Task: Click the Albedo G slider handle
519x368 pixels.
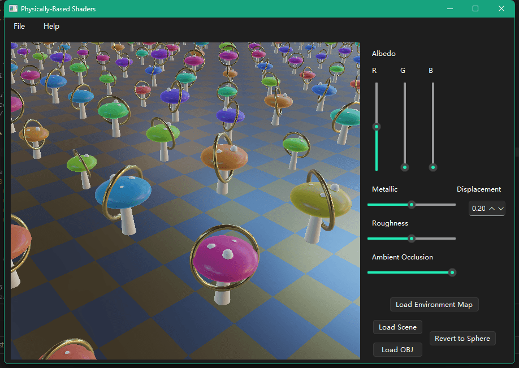Action: [404, 167]
